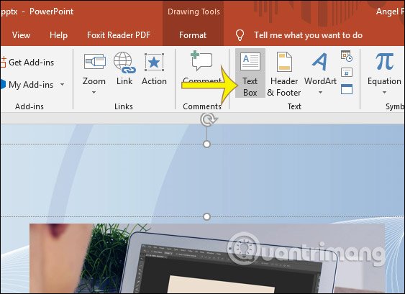The height and width of the screenshot is (294, 405).
Task: Expand the Equation dropdown arrow
Action: pos(384,92)
